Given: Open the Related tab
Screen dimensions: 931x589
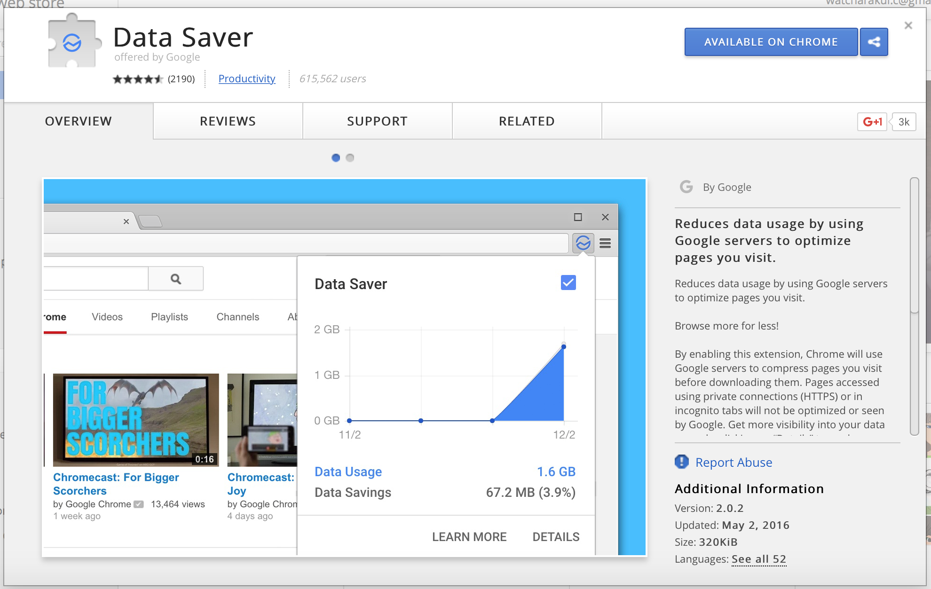Looking at the screenshot, I should 527,121.
